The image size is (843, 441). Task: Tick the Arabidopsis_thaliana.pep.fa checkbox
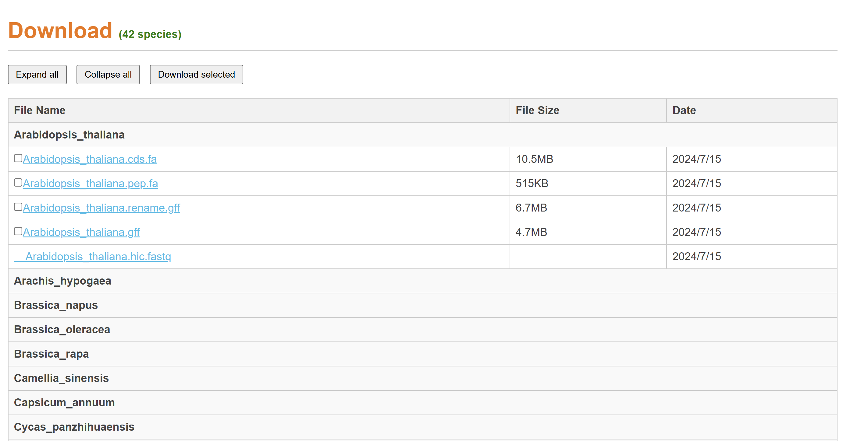(18, 183)
